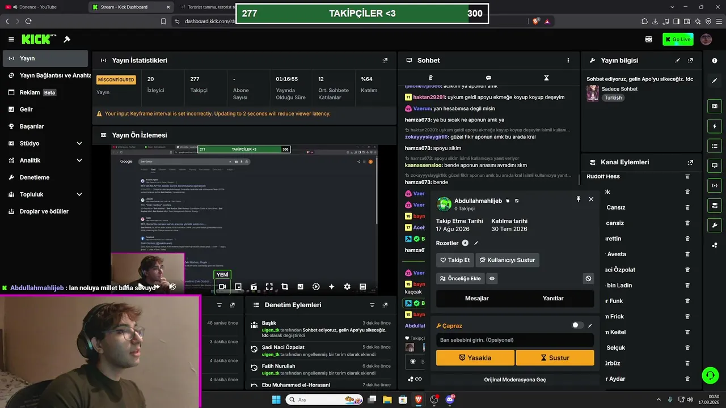This screenshot has height=408, width=726.
Task: Open the profile avatar beside Go Live
Action: click(706, 39)
